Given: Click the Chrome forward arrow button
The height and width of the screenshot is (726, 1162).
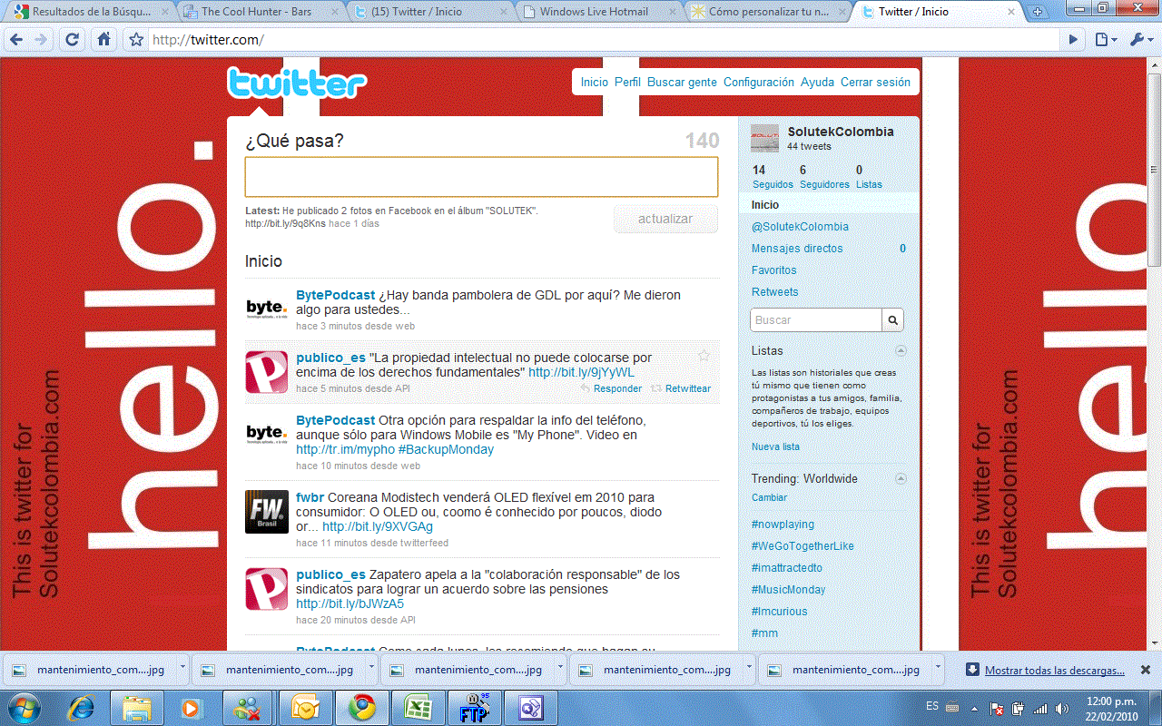Looking at the screenshot, I should 41,40.
